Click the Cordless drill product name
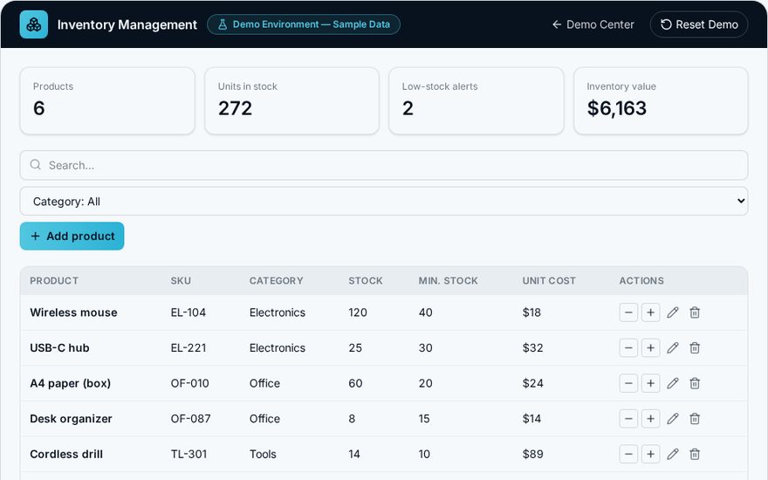Screen dimensions: 768x480 click(66, 454)
